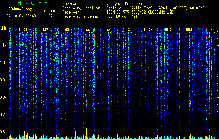Click the 'meteor' count label
Viewport: 219px width, 139px height.
coord(49,11)
